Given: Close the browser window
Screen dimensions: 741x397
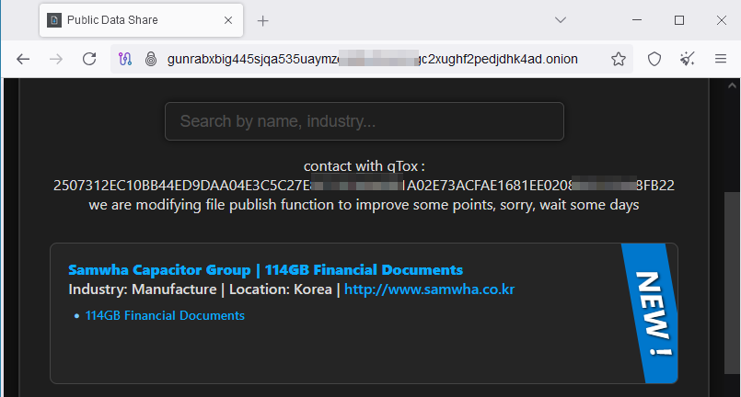Looking at the screenshot, I should [721, 20].
